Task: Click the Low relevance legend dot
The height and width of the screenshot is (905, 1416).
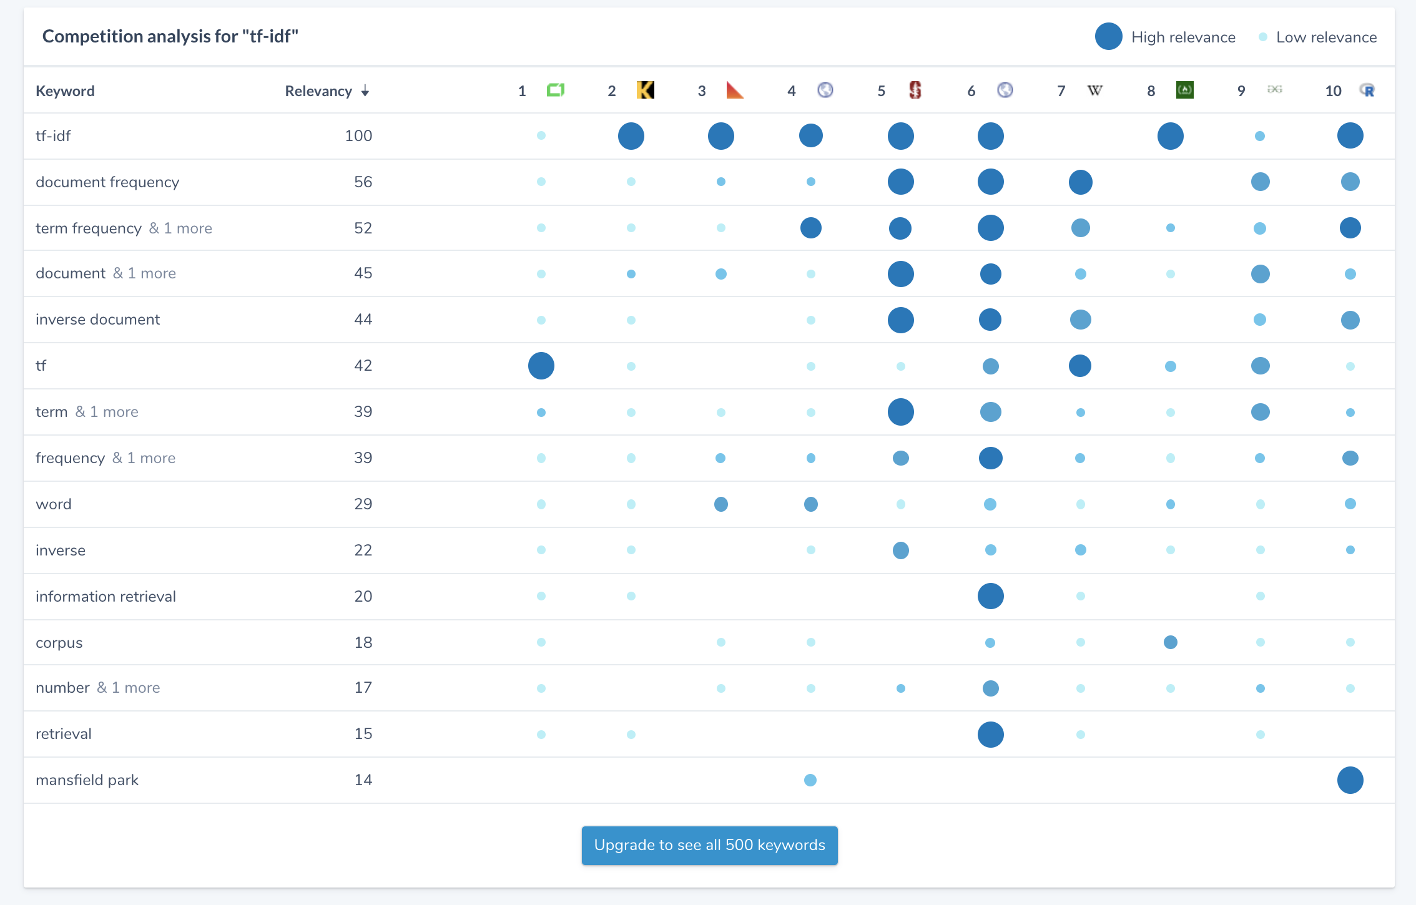Action: tap(1262, 37)
